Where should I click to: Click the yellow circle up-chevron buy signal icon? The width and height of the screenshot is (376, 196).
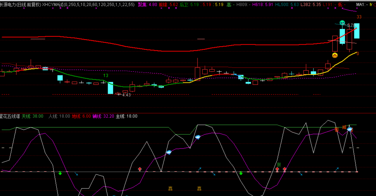pyautogui.click(x=335, y=56)
